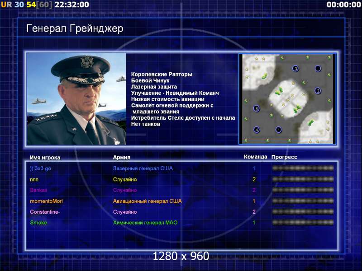Viewport: 362px width, 271px height.
Task: Click "Имя игрока" column header
Action: pyautogui.click(x=45, y=158)
